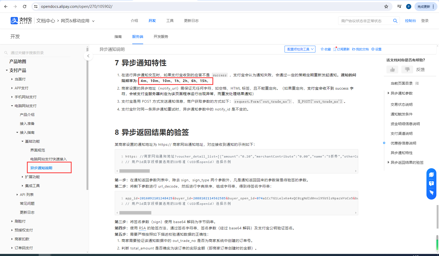The height and width of the screenshot is (256, 439).
Task: Click thumbs-down not helpful icon
Action: 407,69
